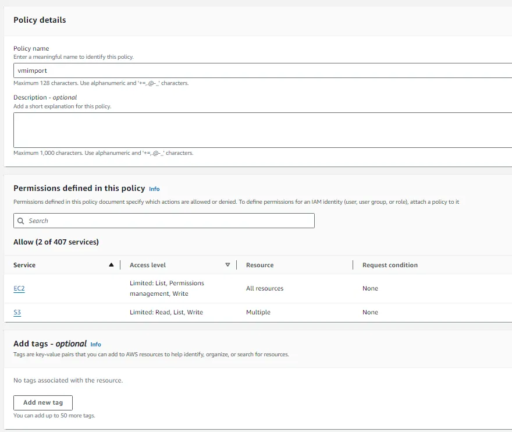Click the sort arrow on Access level column
Viewport: 512px width, 432px height.
coord(227,265)
